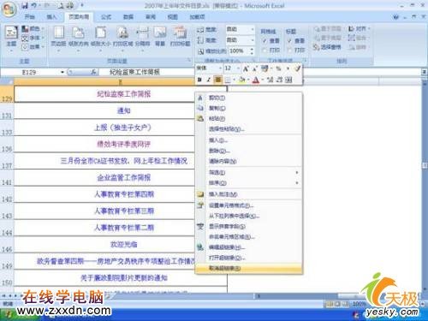Click Shrink Font icon in mini toolbar
The image size is (428, 321).
coord(254,68)
